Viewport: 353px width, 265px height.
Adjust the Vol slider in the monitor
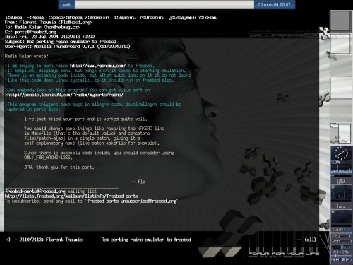(x=345, y=236)
